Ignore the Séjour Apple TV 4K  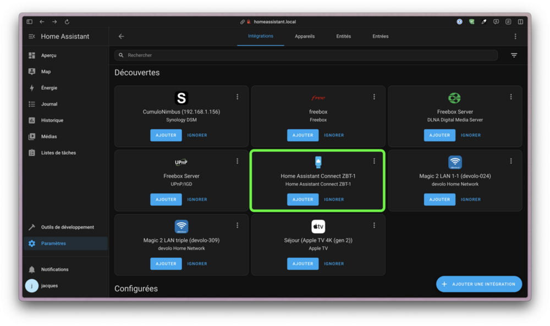pyautogui.click(x=334, y=264)
